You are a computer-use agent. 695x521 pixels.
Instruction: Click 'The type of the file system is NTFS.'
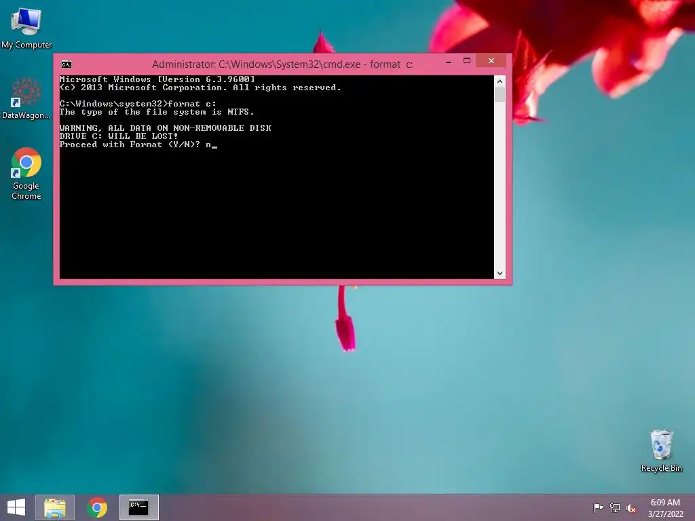click(x=157, y=112)
